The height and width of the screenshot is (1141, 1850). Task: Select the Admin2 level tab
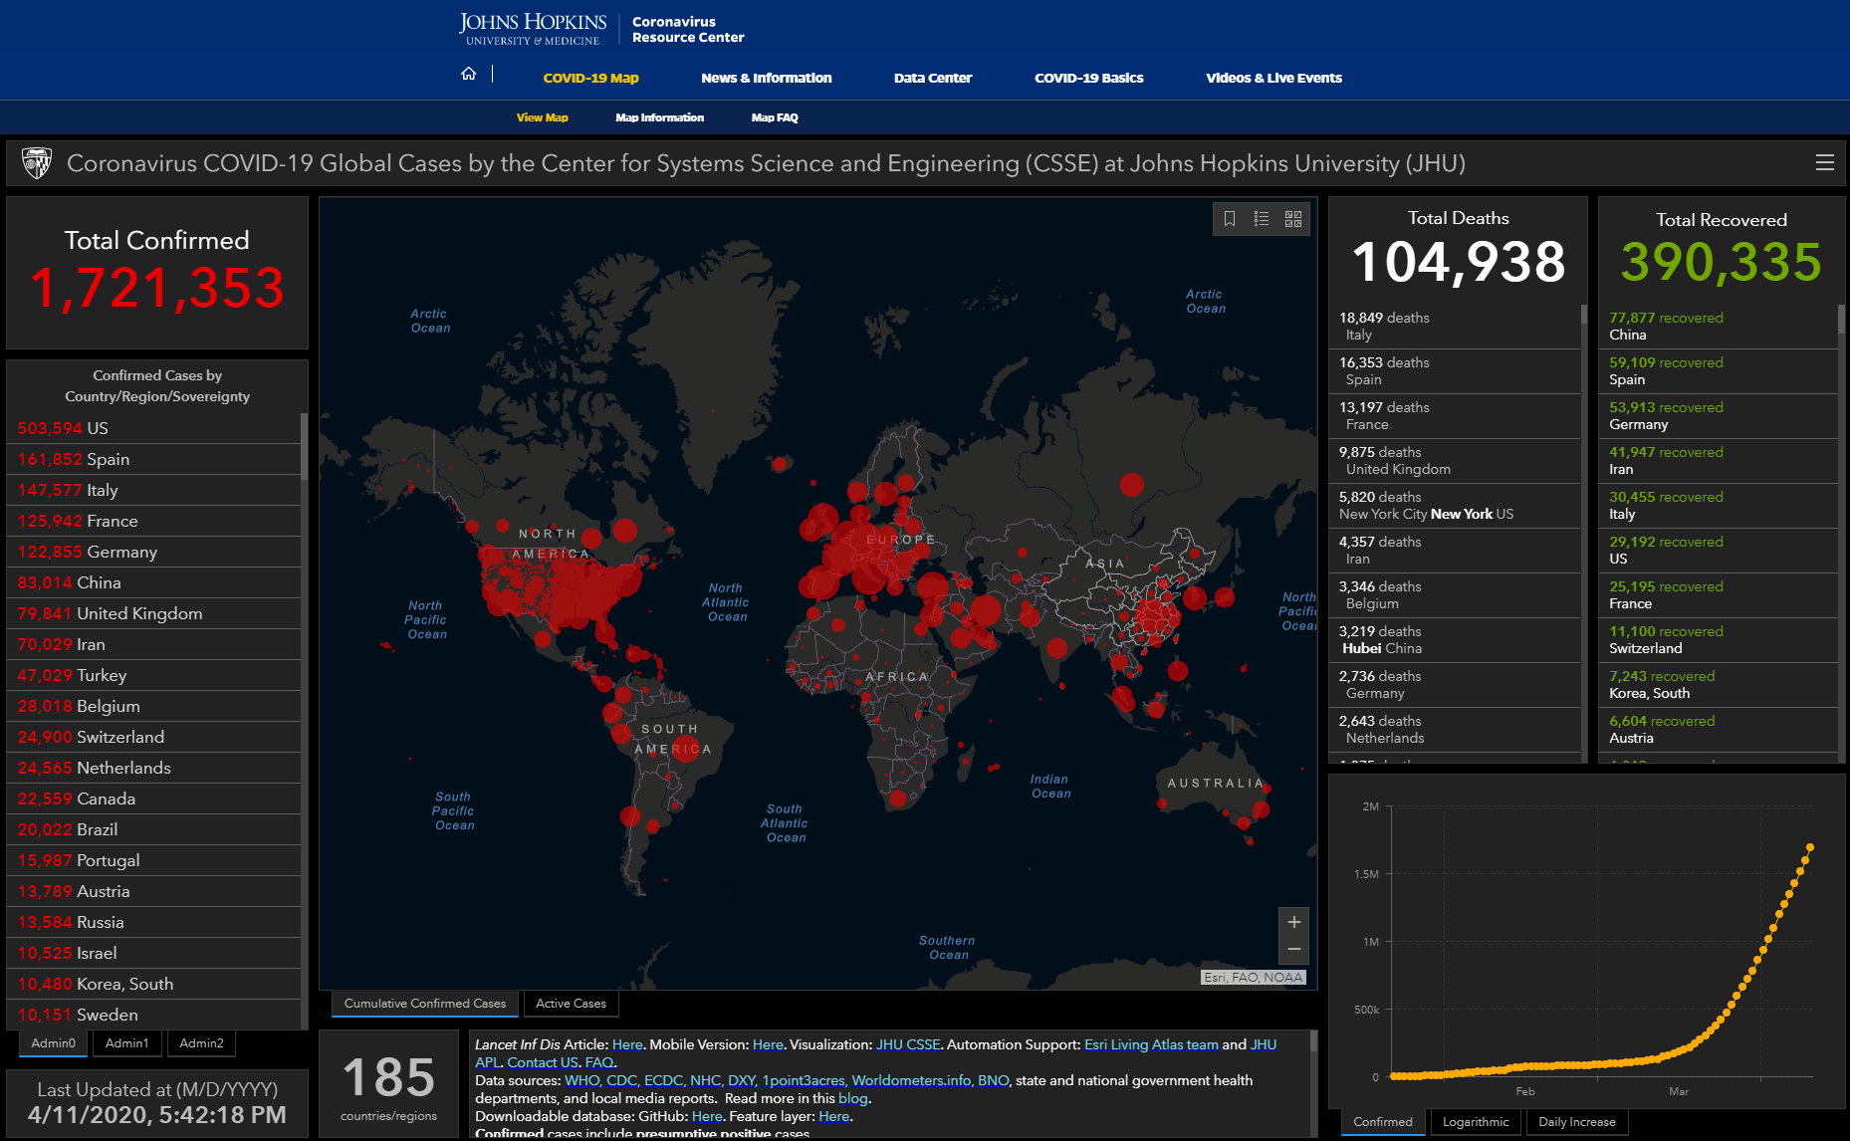(x=201, y=1043)
